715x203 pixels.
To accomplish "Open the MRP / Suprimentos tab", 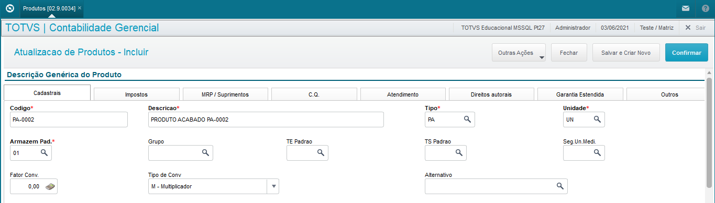I will point(225,94).
